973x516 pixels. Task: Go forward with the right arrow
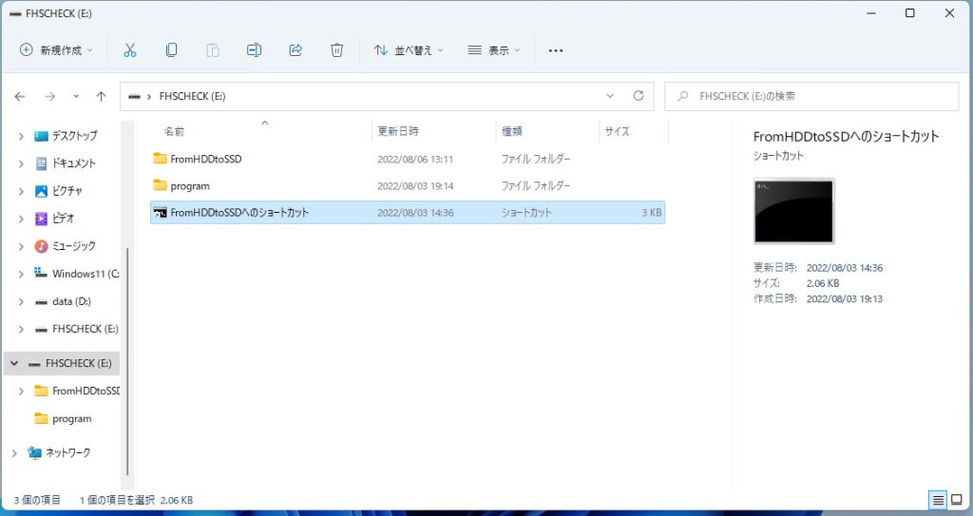[x=49, y=96]
